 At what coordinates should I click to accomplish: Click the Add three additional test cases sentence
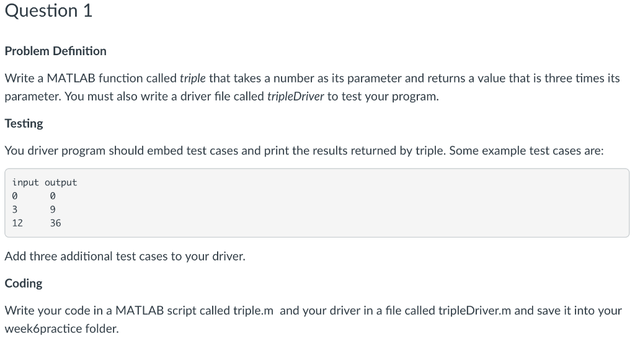coord(125,256)
